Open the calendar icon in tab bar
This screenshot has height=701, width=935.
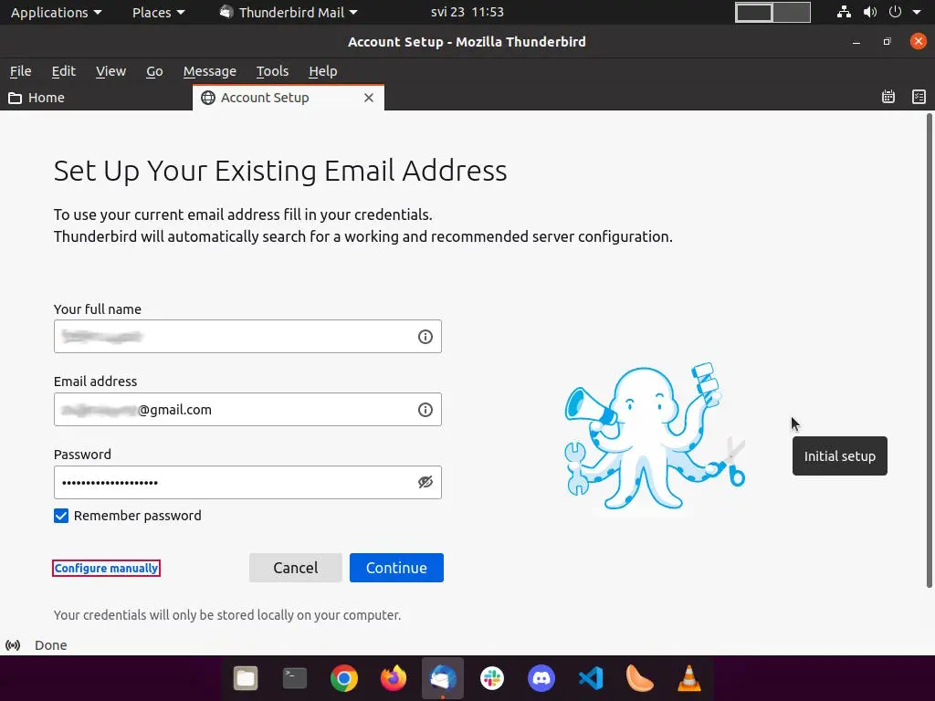(888, 98)
